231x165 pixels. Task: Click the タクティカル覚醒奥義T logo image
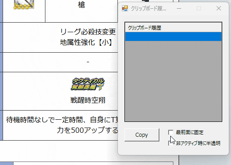88,84
